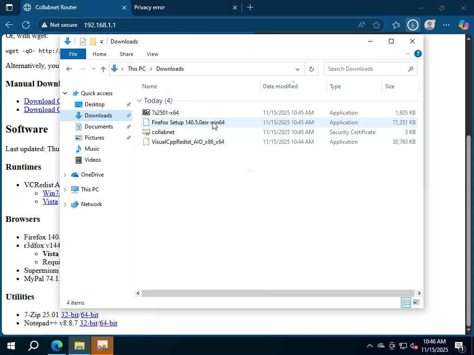Switch to Details view icon
This screenshot has height=355, width=474.
pyautogui.click(x=406, y=302)
